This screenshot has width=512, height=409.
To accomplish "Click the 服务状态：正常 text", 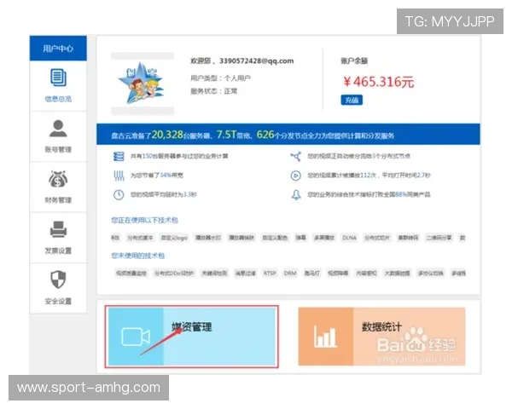I will pyautogui.click(x=214, y=91).
